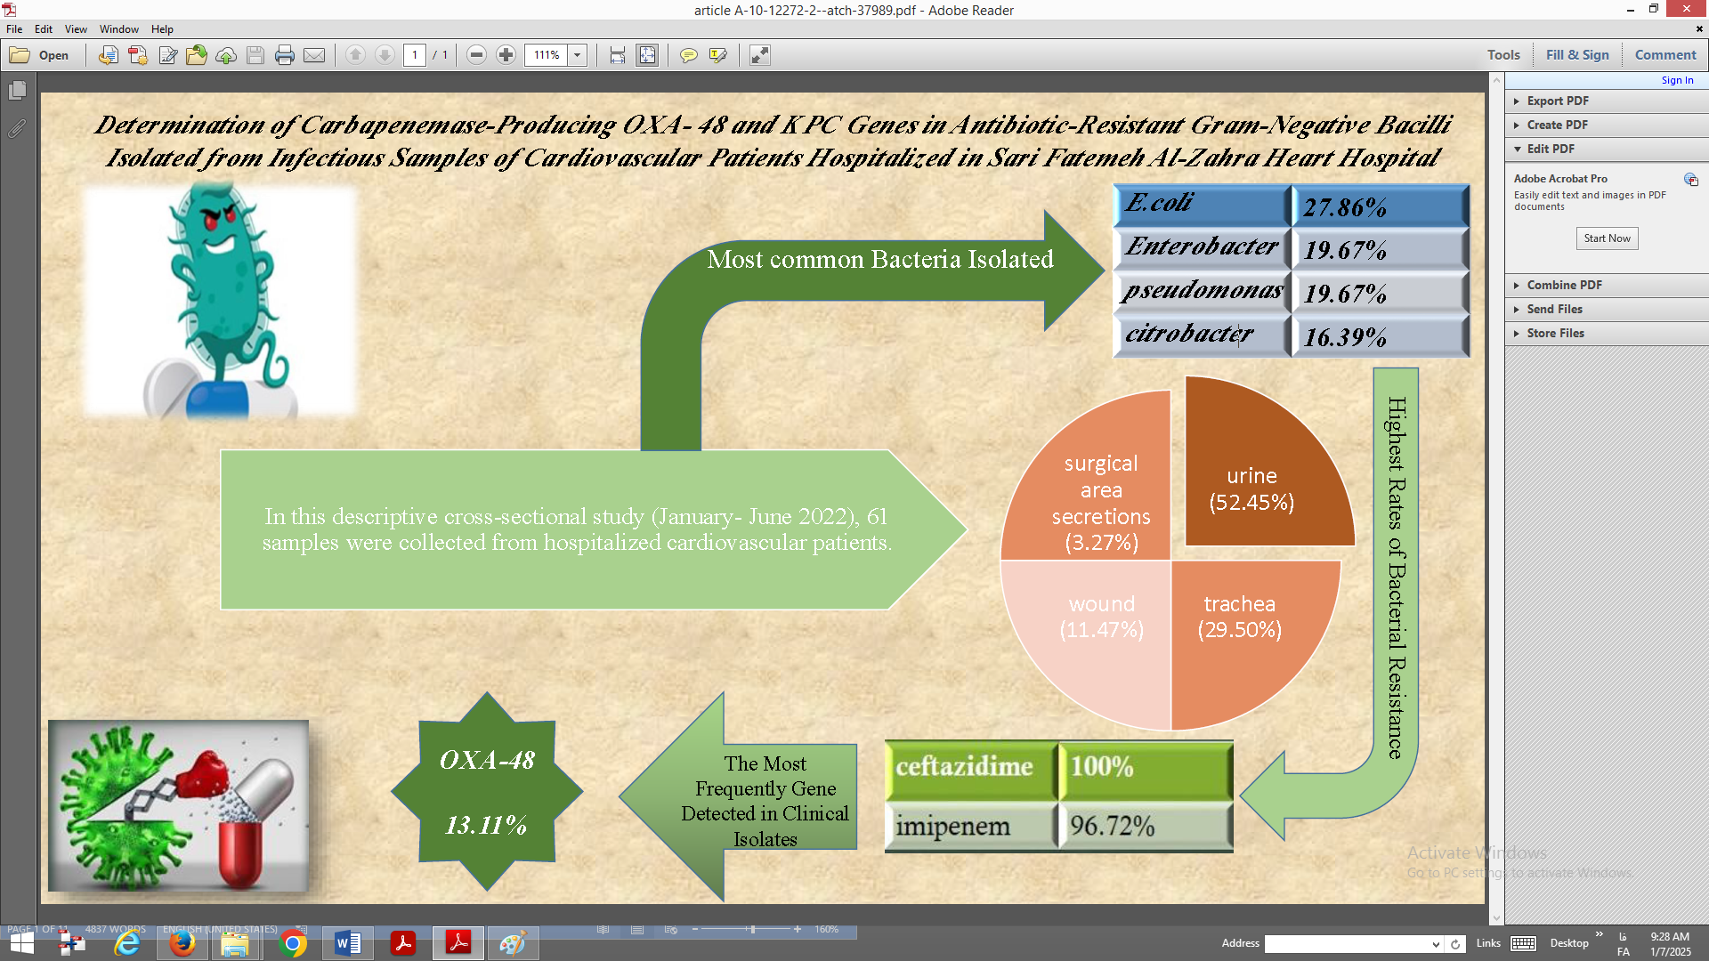The width and height of the screenshot is (1709, 961).
Task: Click the Open text button
Action: (x=53, y=55)
